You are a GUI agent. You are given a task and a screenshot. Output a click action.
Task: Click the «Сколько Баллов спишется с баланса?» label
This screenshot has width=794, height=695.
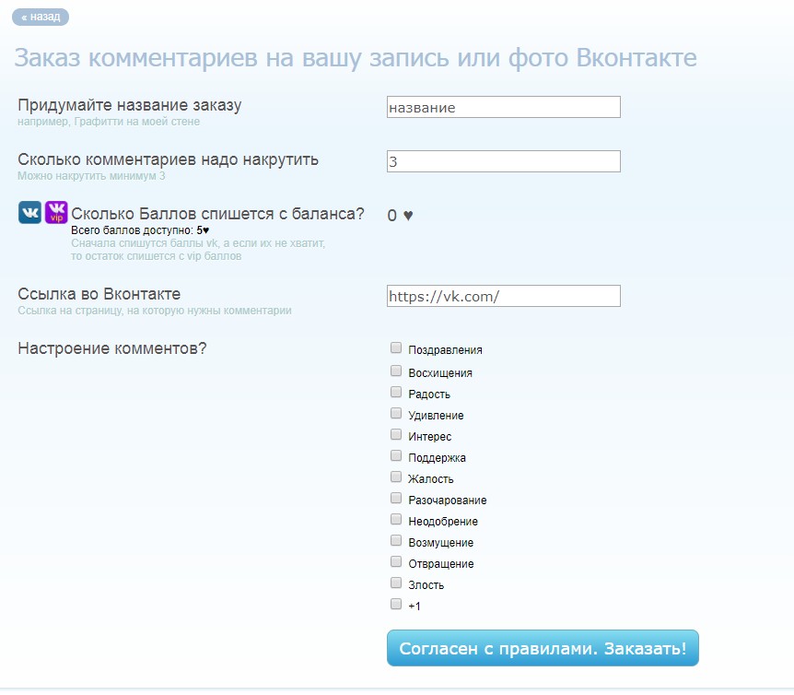(x=217, y=214)
